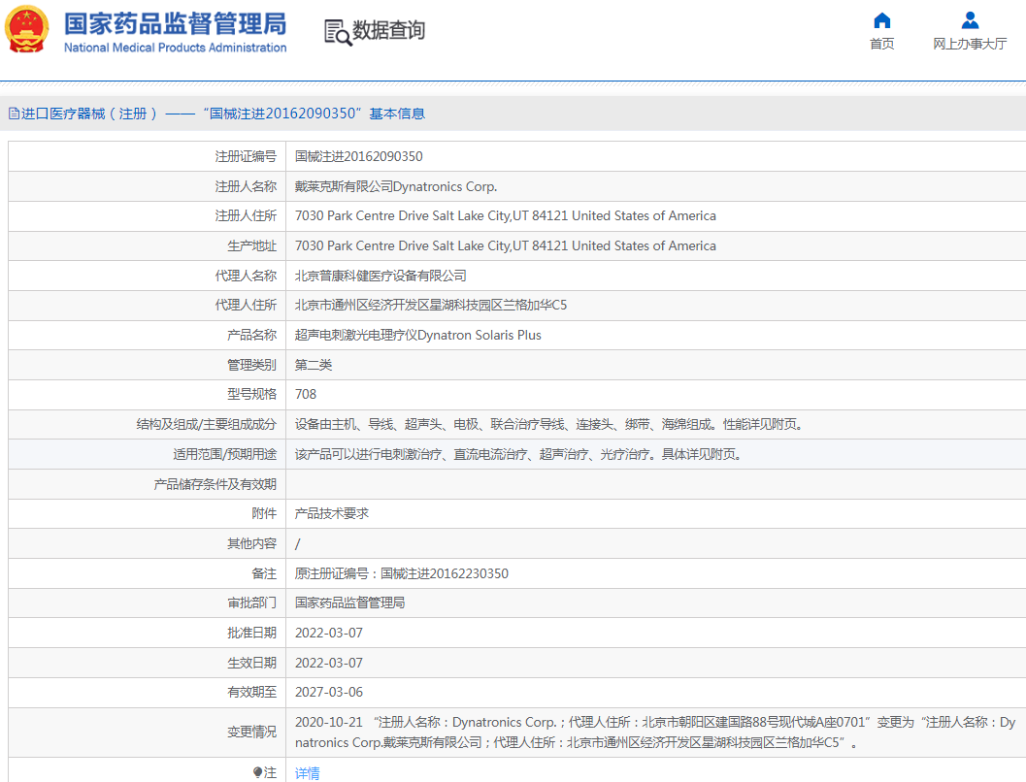Select expiry date 2027-03-06
This screenshot has width=1026, height=782.
[x=329, y=693]
